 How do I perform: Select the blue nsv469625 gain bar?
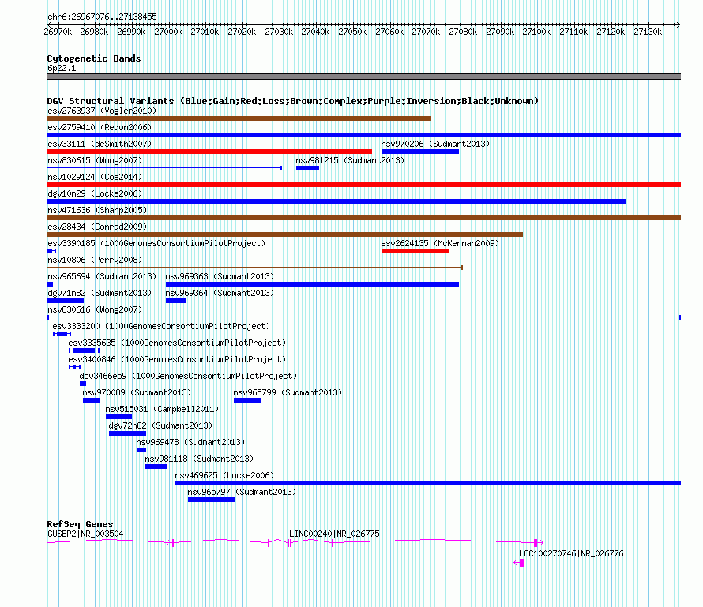pos(428,483)
